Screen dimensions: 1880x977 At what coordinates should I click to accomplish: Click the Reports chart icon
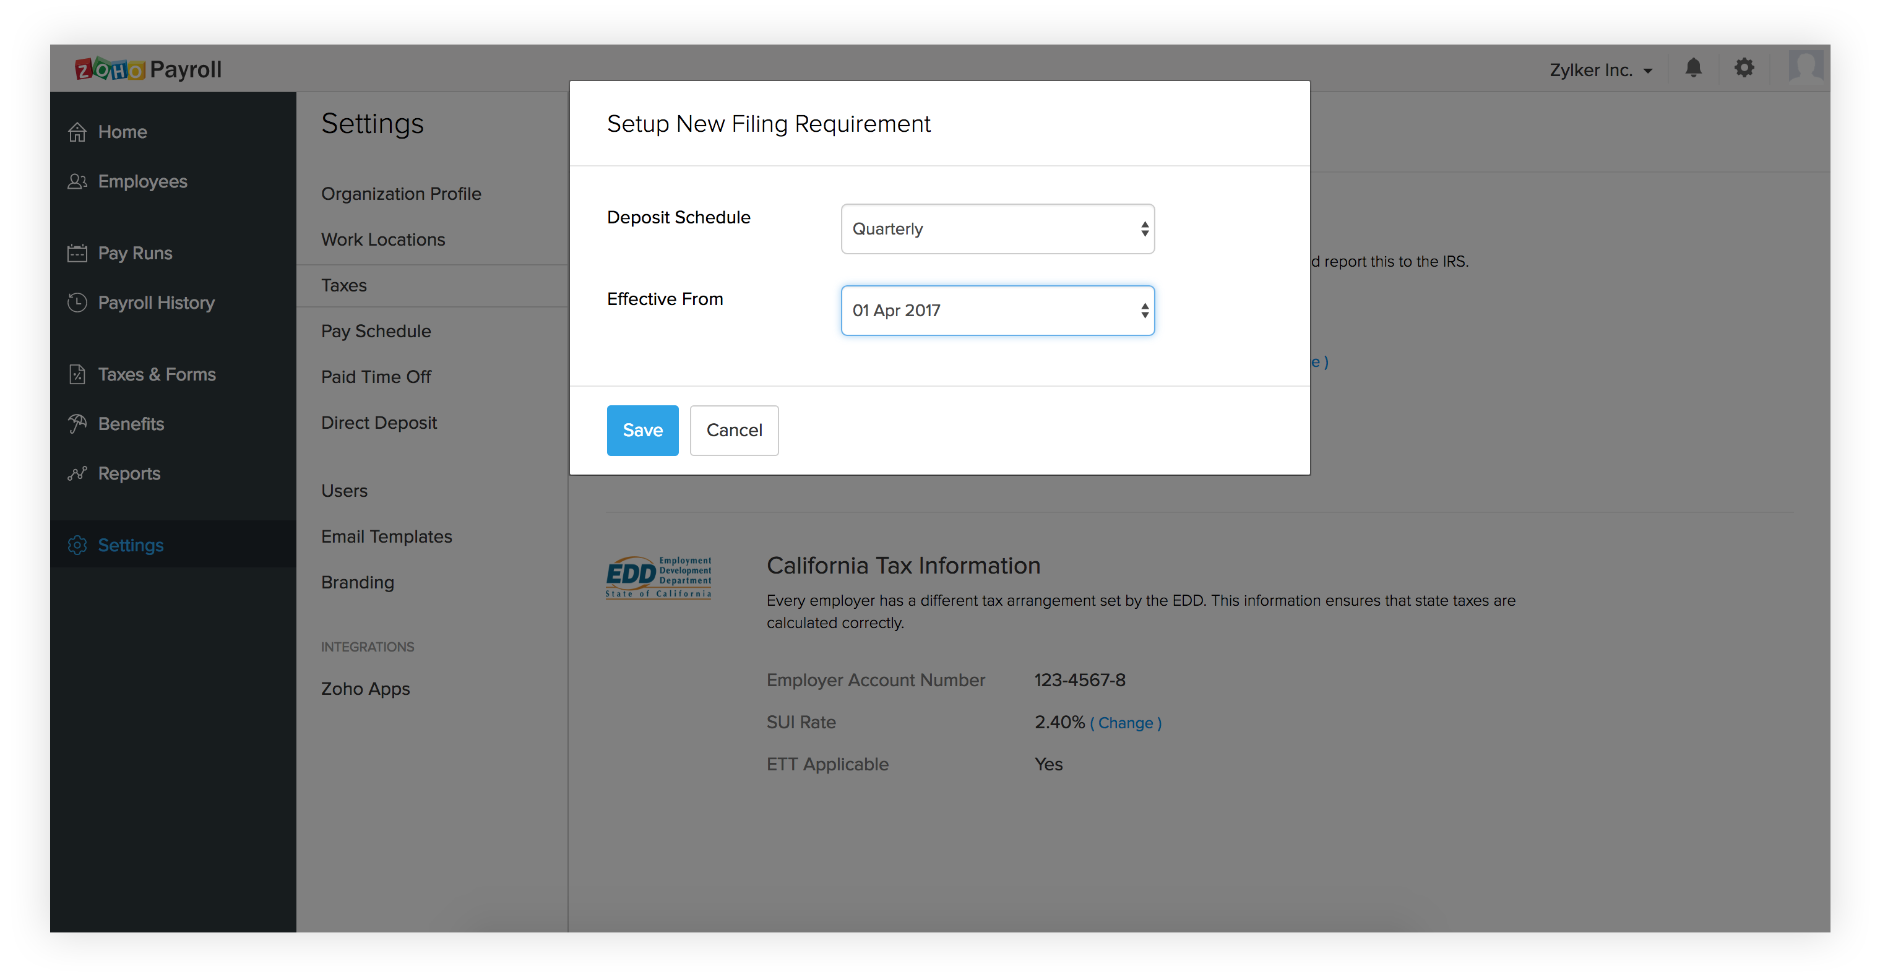coord(77,473)
